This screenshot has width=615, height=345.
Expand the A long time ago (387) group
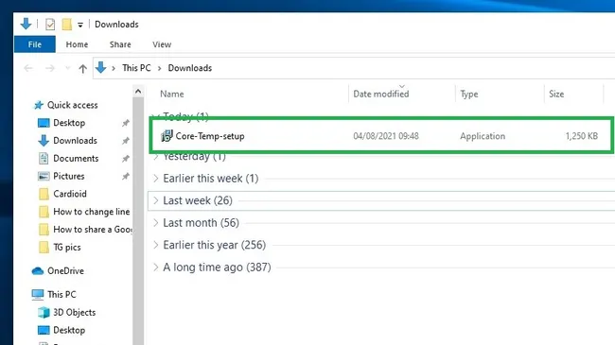[156, 267]
